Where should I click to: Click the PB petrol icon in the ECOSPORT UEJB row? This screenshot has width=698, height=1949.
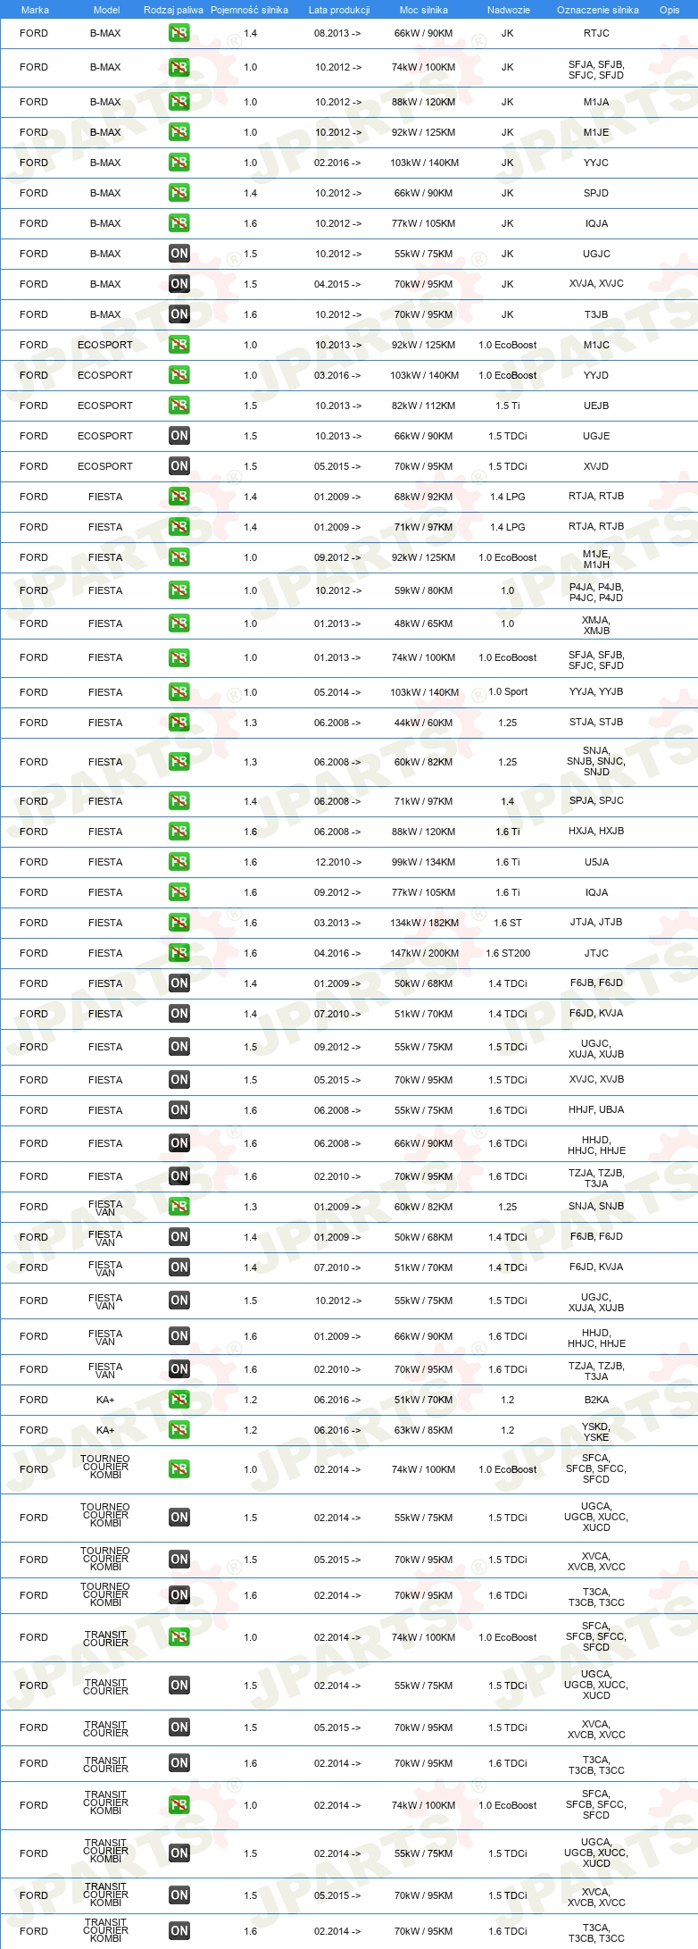(179, 406)
